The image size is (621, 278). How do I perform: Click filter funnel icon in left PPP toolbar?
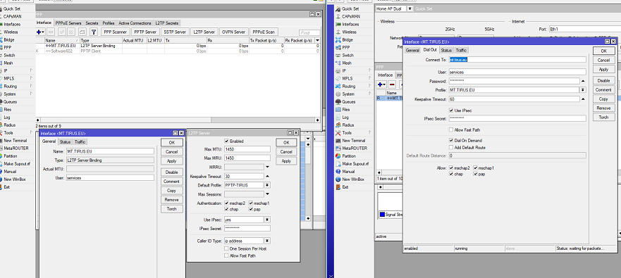94,32
